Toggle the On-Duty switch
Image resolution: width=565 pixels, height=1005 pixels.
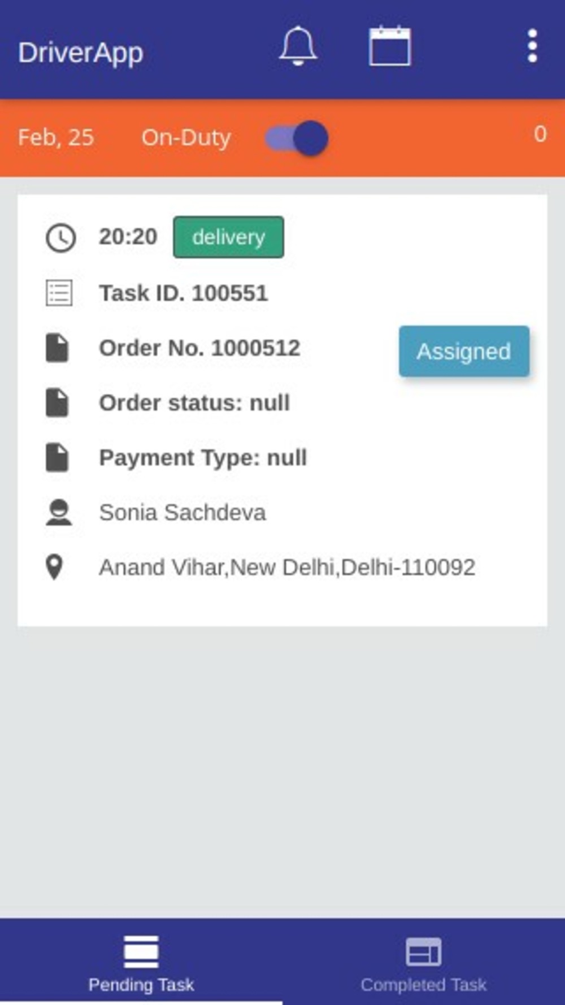pos(297,138)
